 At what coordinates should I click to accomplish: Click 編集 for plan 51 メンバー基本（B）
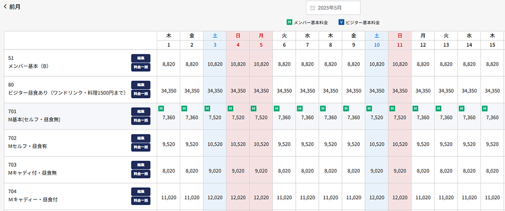click(x=140, y=58)
